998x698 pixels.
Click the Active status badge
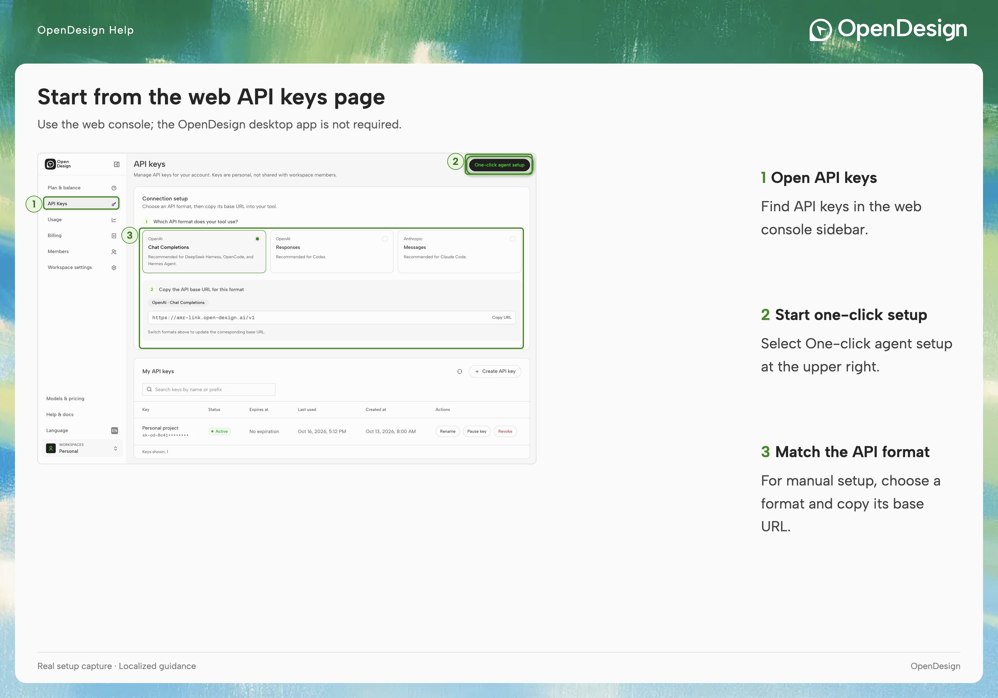220,431
